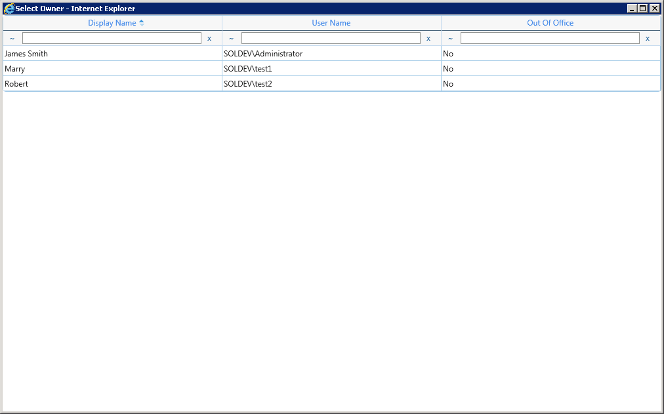The width and height of the screenshot is (664, 414).
Task: Select owner James Smith
Action: [113, 54]
